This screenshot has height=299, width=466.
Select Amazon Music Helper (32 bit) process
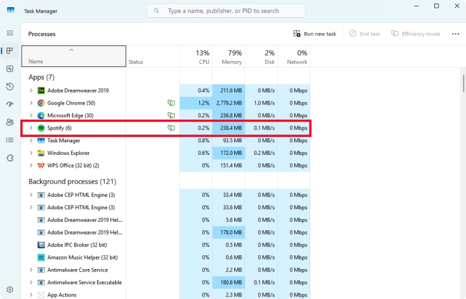coord(166,258)
